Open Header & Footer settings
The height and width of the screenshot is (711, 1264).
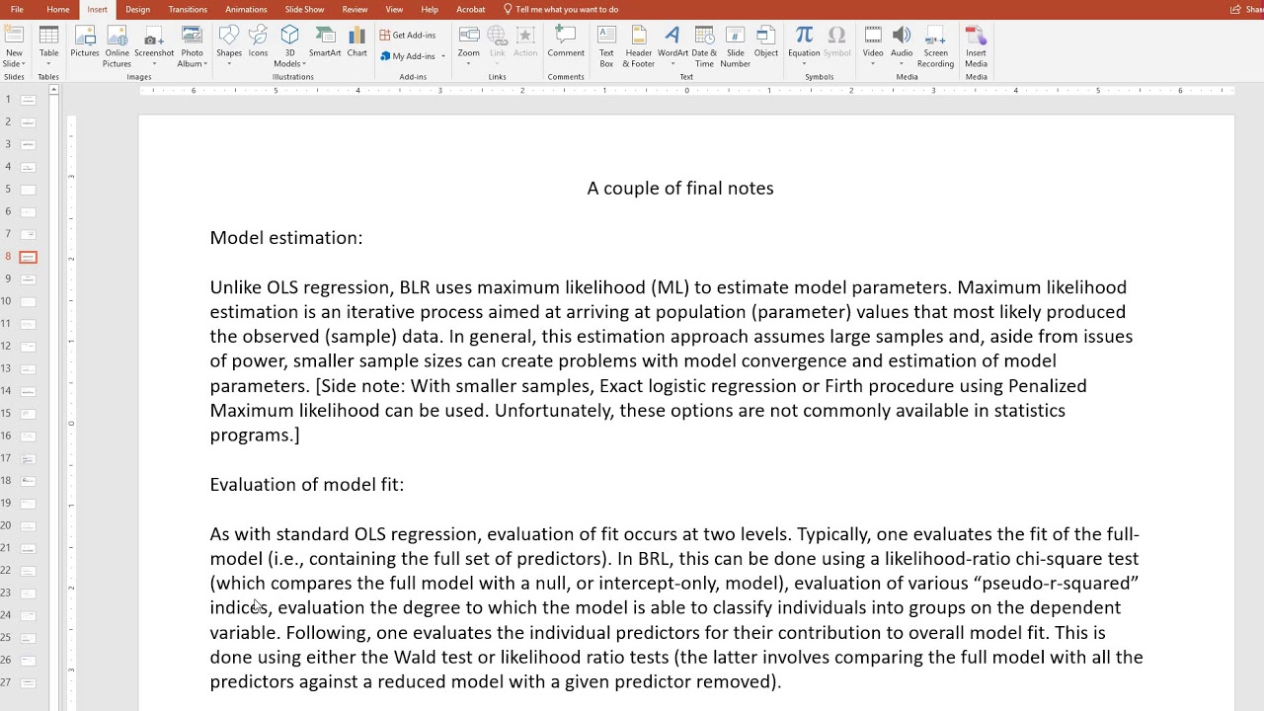(638, 46)
